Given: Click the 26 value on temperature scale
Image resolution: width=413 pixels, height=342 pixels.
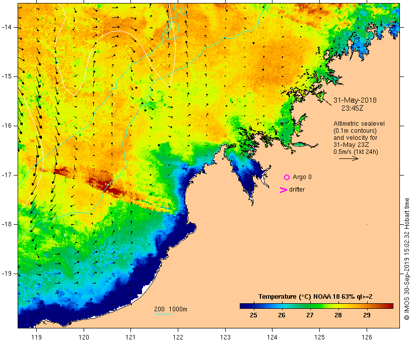Looking at the screenshot, I should [282, 315].
